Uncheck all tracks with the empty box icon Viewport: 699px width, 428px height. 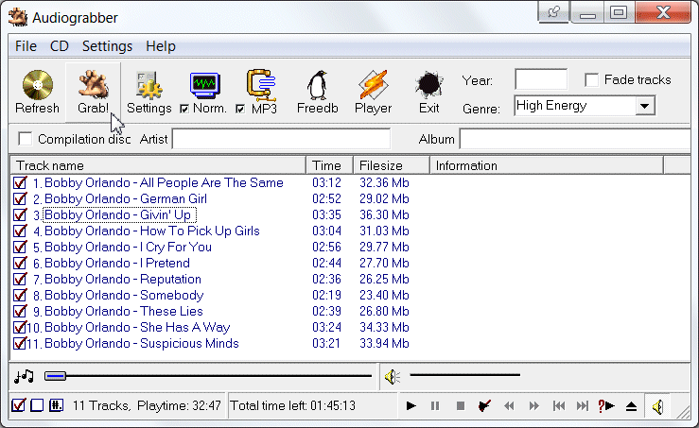point(37,405)
